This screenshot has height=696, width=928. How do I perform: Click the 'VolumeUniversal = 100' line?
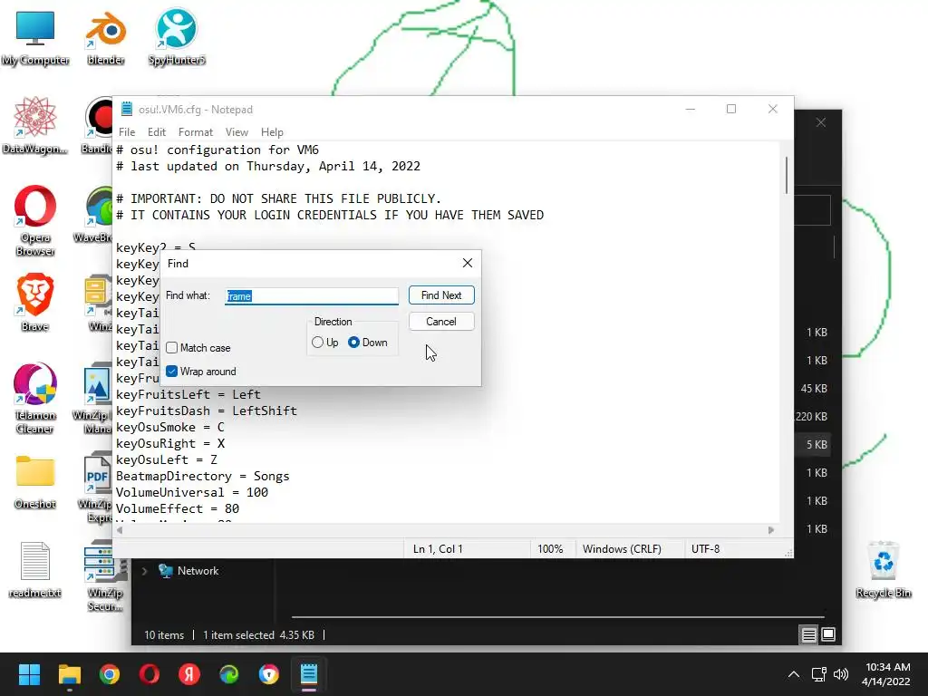point(192,492)
